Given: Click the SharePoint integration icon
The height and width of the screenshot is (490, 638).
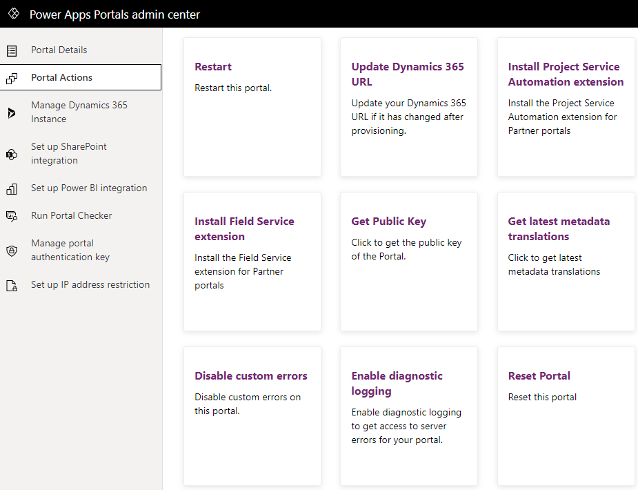Looking at the screenshot, I should [12, 154].
